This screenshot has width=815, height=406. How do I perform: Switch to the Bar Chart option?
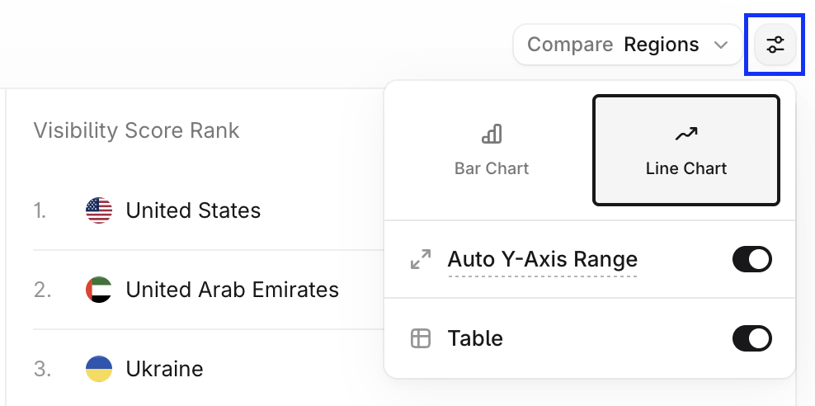click(x=492, y=151)
